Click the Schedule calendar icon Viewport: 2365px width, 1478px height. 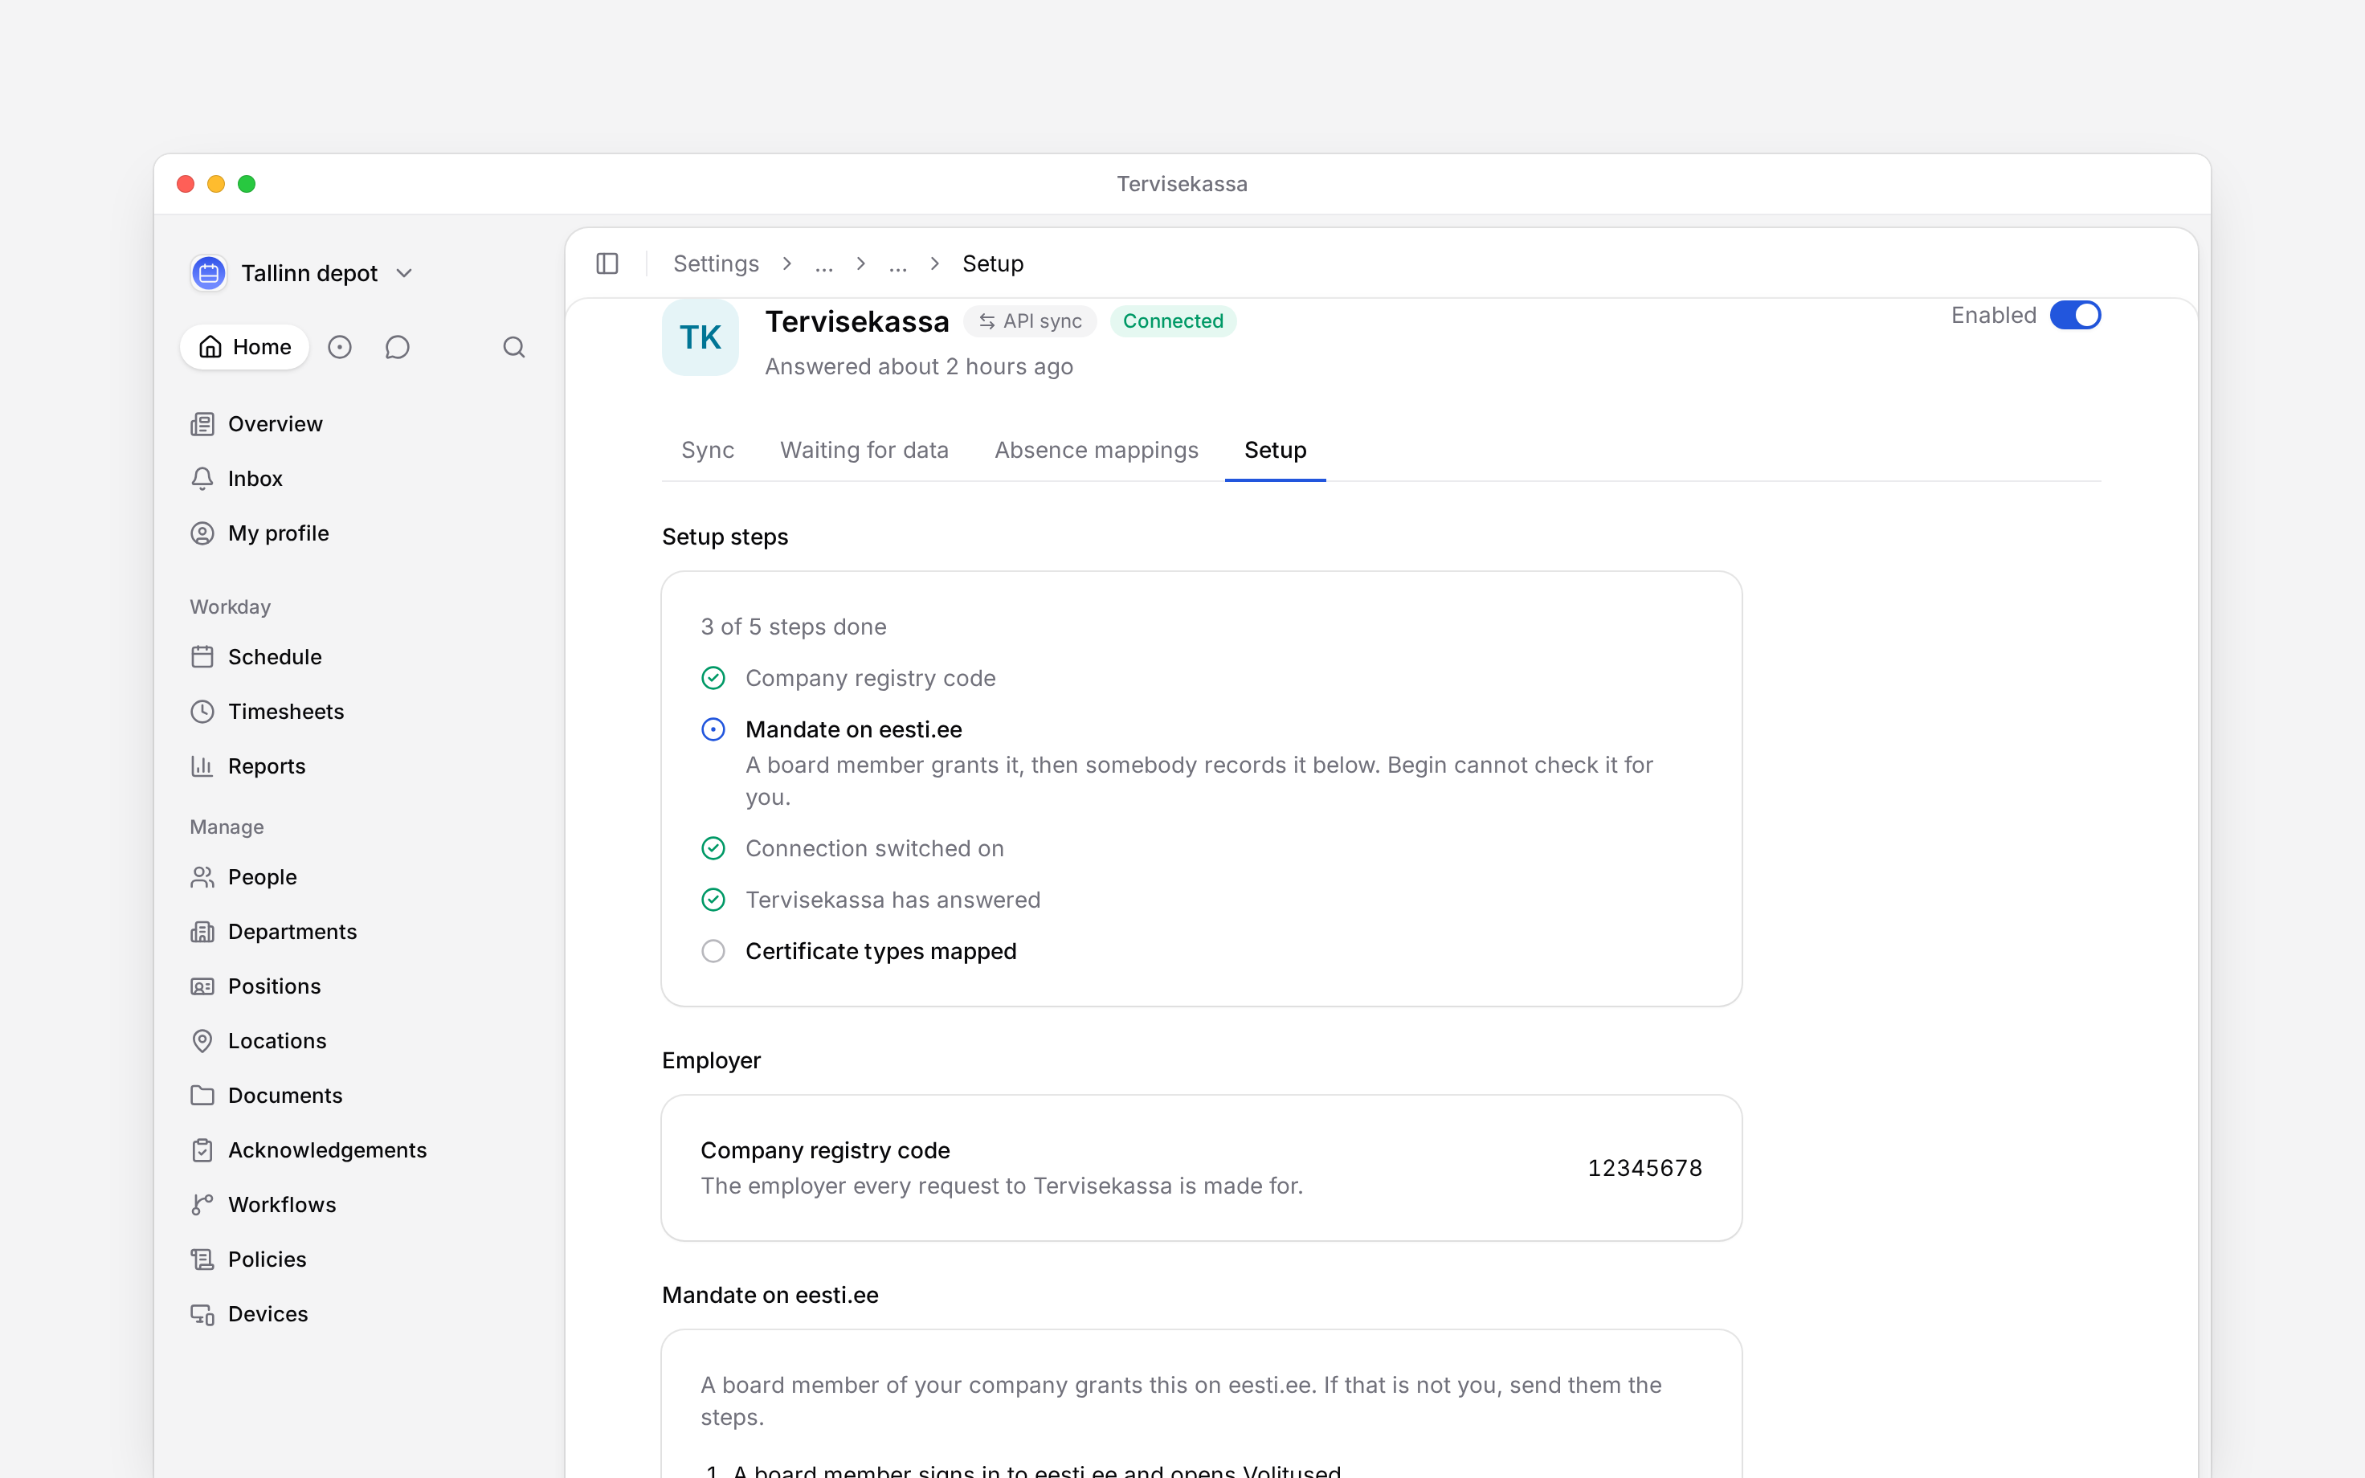pos(202,657)
